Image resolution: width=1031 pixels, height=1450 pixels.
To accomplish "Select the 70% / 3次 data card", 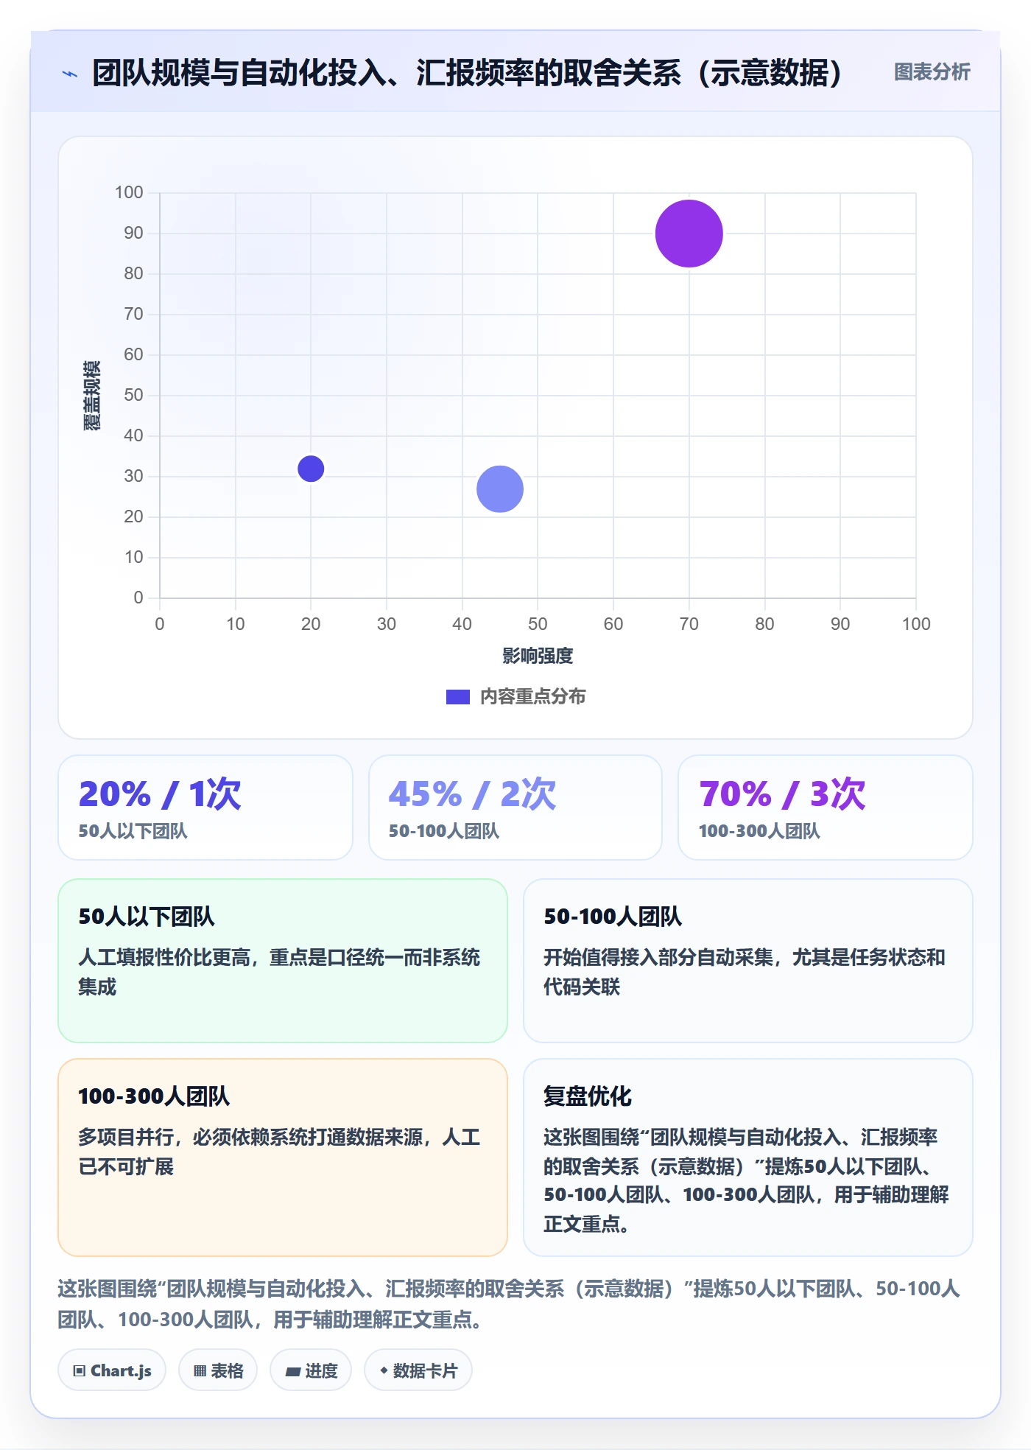I will tap(826, 807).
